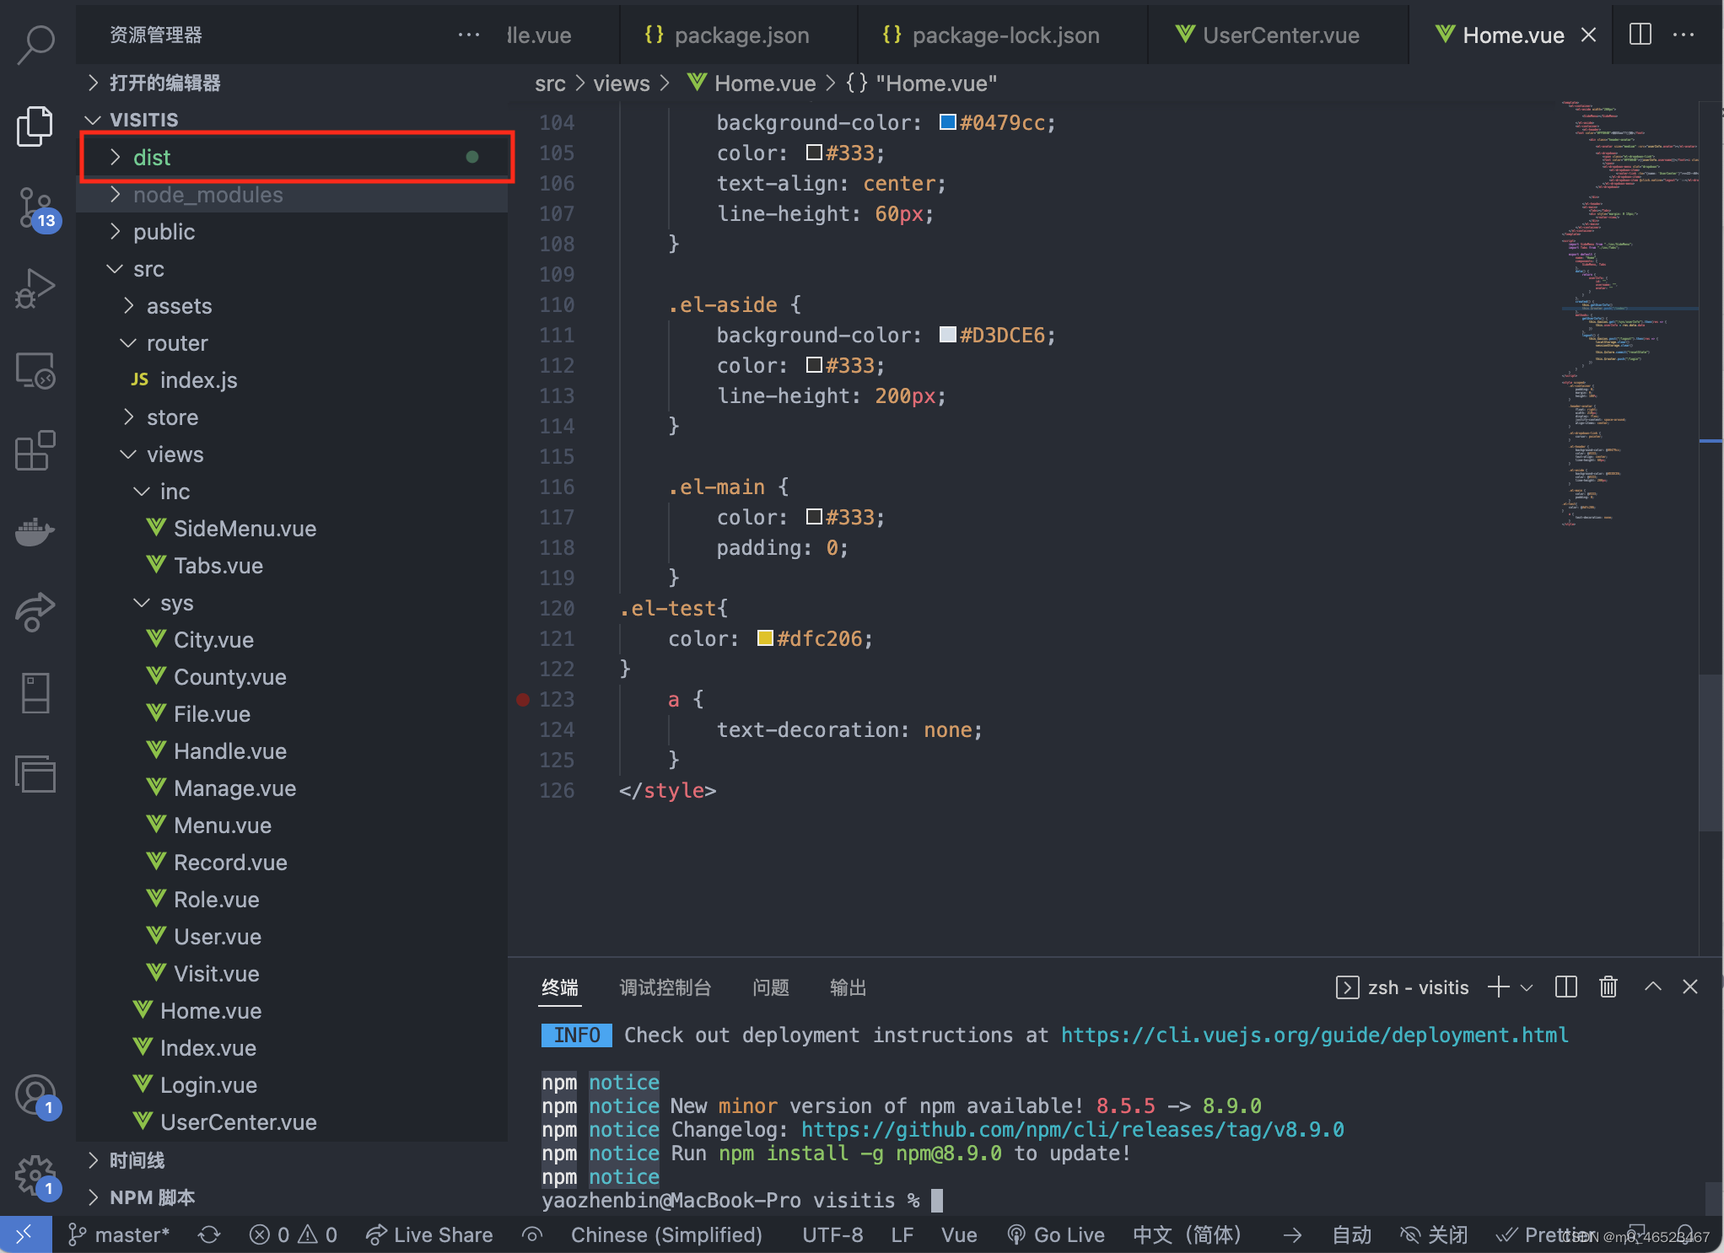
Task: Open the cli.vuejs.org deployment link
Action: pyautogui.click(x=1314, y=1035)
